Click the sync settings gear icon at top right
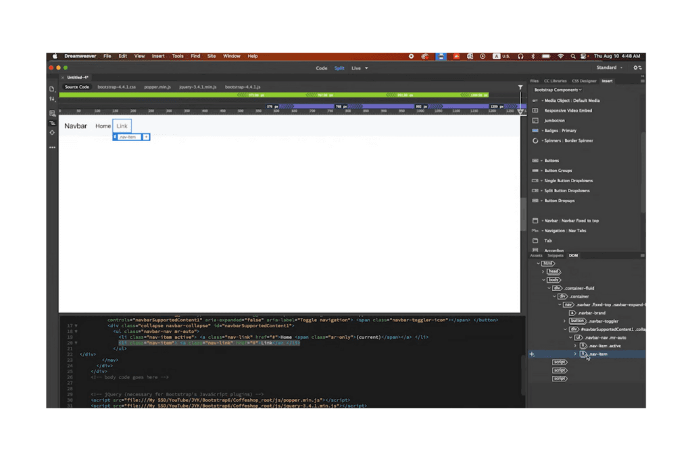The width and height of the screenshot is (692, 461). pyautogui.click(x=637, y=68)
